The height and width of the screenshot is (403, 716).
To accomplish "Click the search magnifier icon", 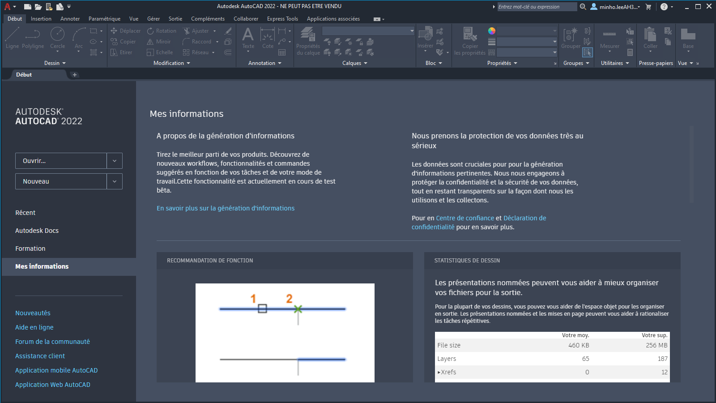I will [x=583, y=7].
